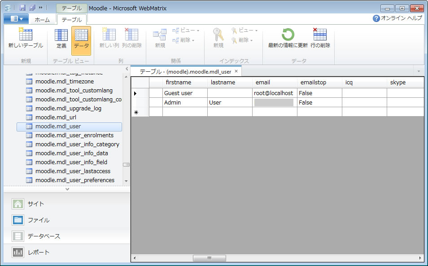Select moodle.mdl_user_enrolments in the tree
This screenshot has width=428, height=266.
(x=74, y=135)
